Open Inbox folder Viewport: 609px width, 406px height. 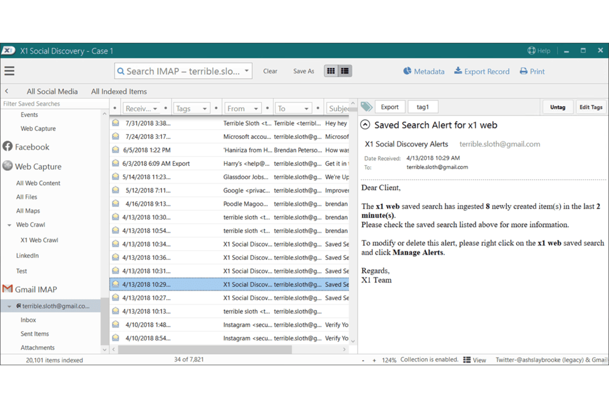click(x=28, y=320)
